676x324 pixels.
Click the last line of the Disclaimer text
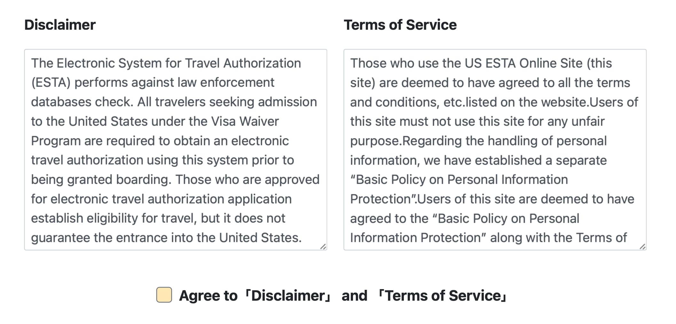coord(167,237)
